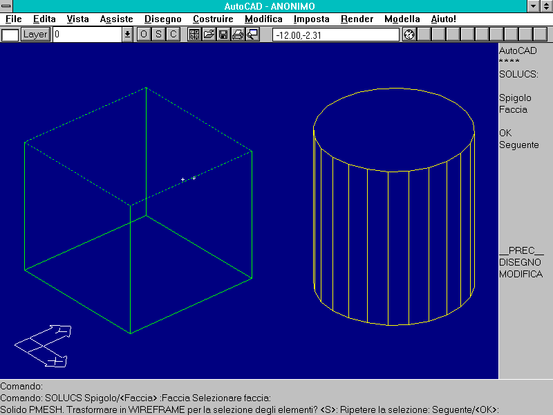The width and height of the screenshot is (553, 415).
Task: Open the Disegno menu
Action: tap(163, 19)
